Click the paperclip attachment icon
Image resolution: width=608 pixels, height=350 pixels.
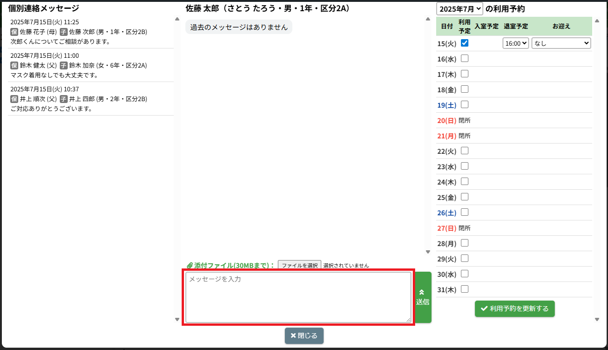190,266
